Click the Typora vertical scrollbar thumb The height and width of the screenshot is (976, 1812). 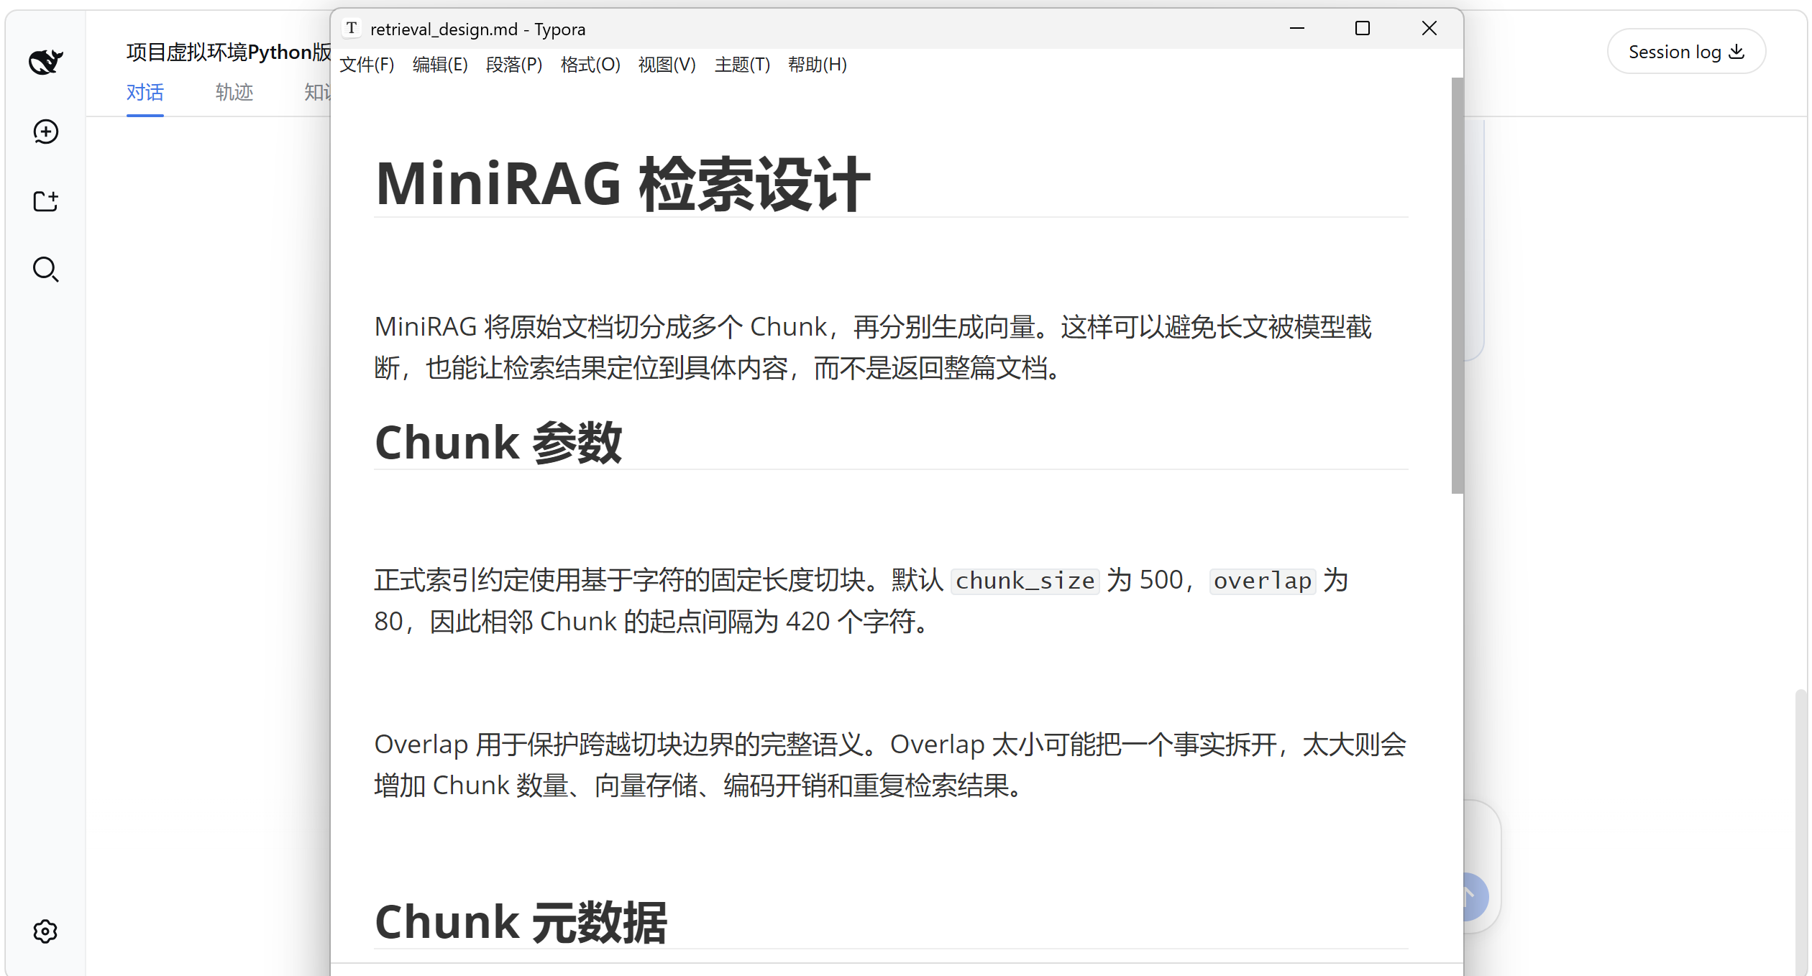(x=1458, y=285)
